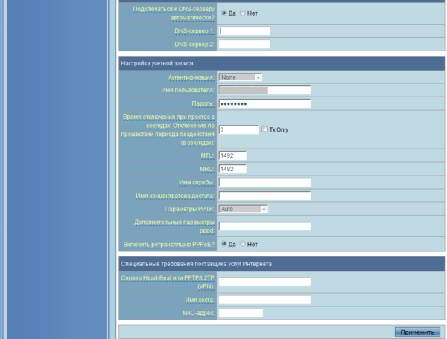Expand the Параметры PPTP dropdown showing Auto
This screenshot has height=339, width=447.
[243, 209]
